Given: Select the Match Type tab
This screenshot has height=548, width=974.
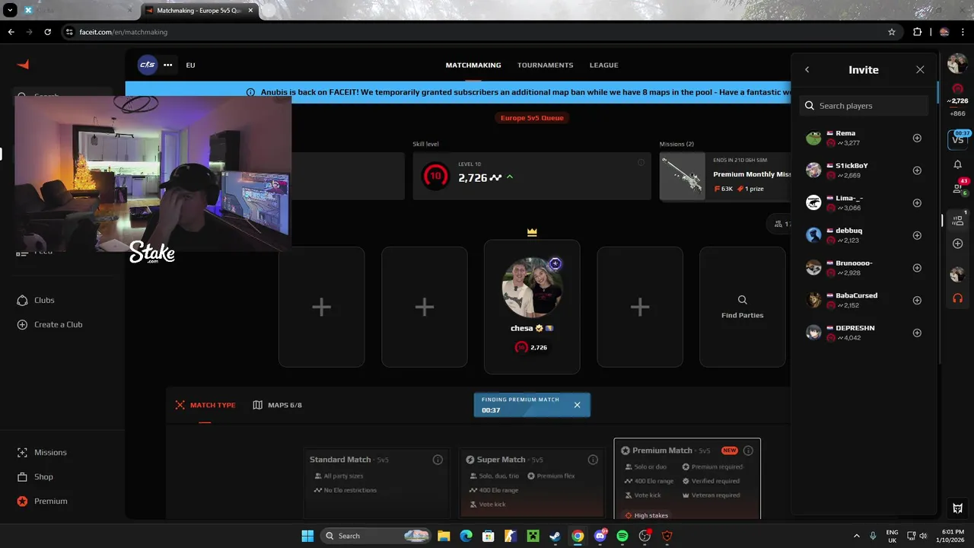Looking at the screenshot, I should coord(205,405).
